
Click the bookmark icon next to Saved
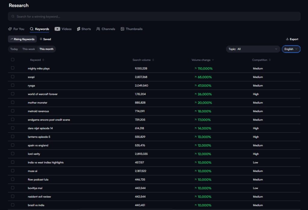pyautogui.click(x=41, y=39)
